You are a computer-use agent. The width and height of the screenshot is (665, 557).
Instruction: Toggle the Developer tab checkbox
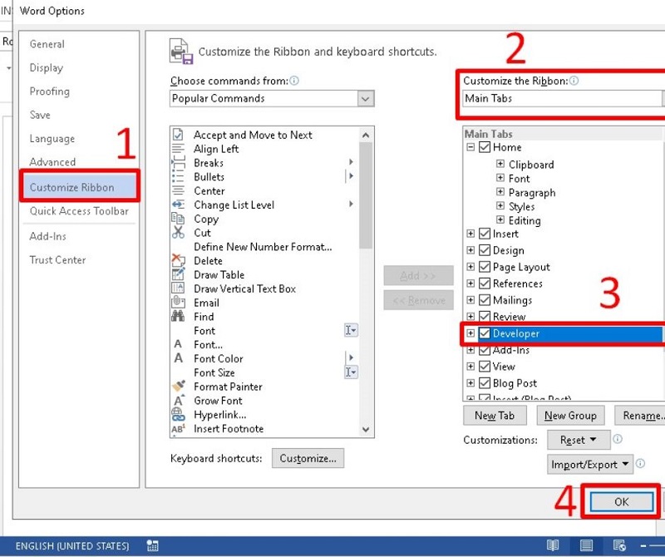pyautogui.click(x=485, y=333)
